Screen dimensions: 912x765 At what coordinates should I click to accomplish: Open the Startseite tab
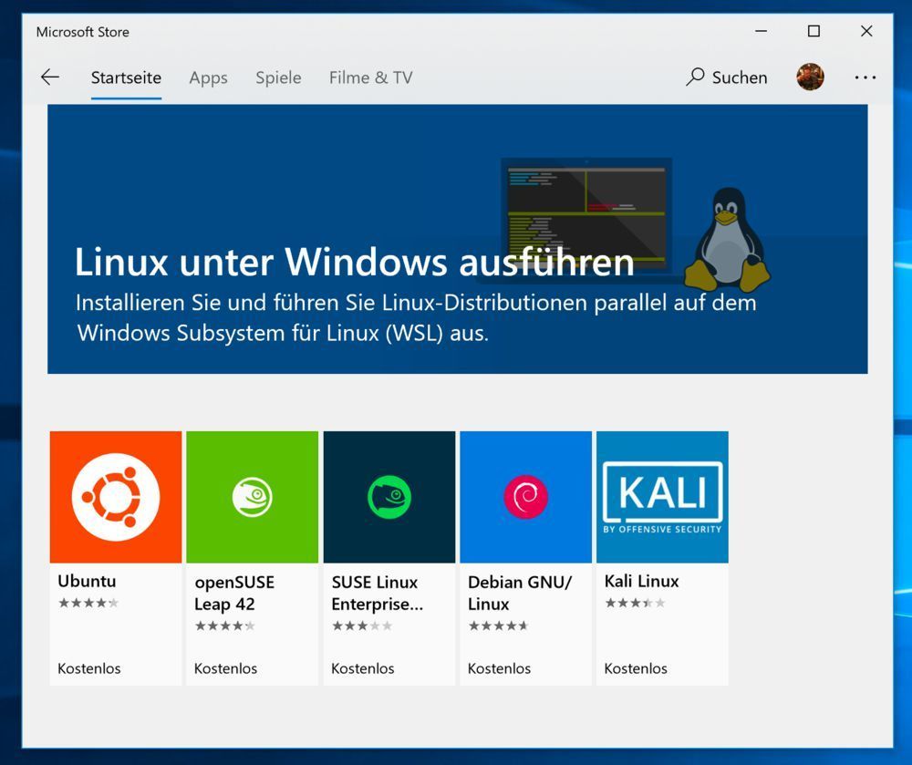pos(126,78)
